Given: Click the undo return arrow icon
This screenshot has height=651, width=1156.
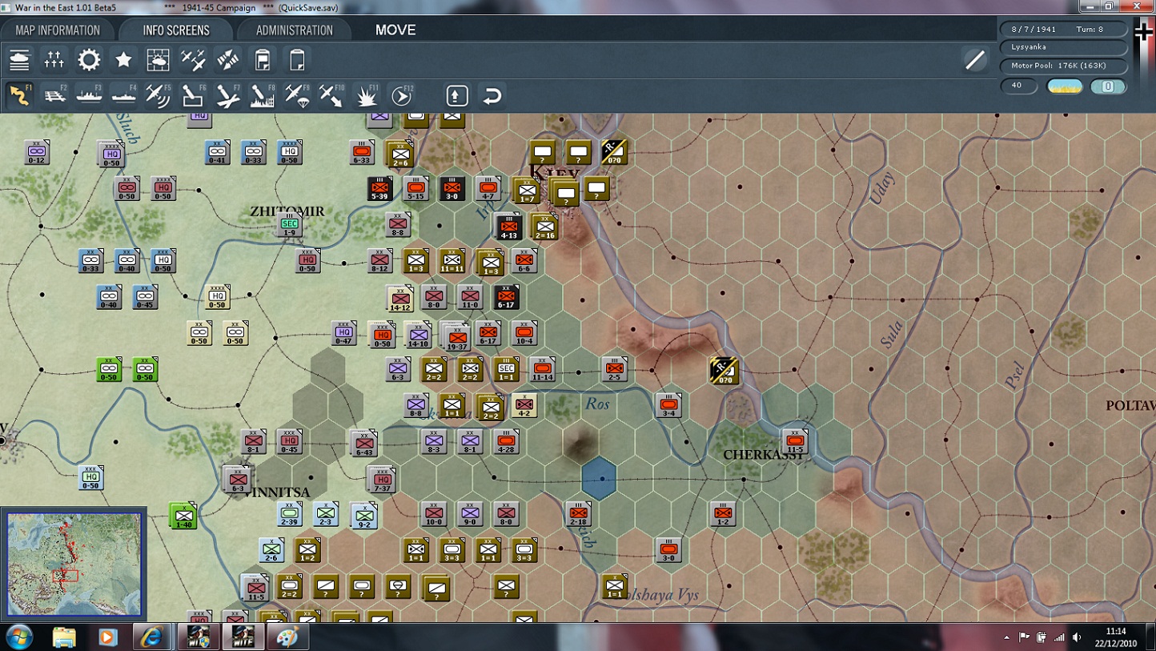Looking at the screenshot, I should (x=492, y=96).
